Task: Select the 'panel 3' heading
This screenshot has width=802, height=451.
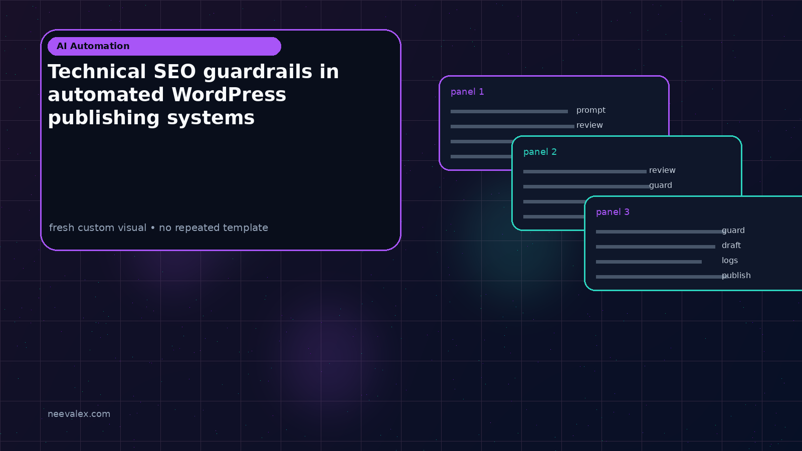Action: (x=613, y=212)
